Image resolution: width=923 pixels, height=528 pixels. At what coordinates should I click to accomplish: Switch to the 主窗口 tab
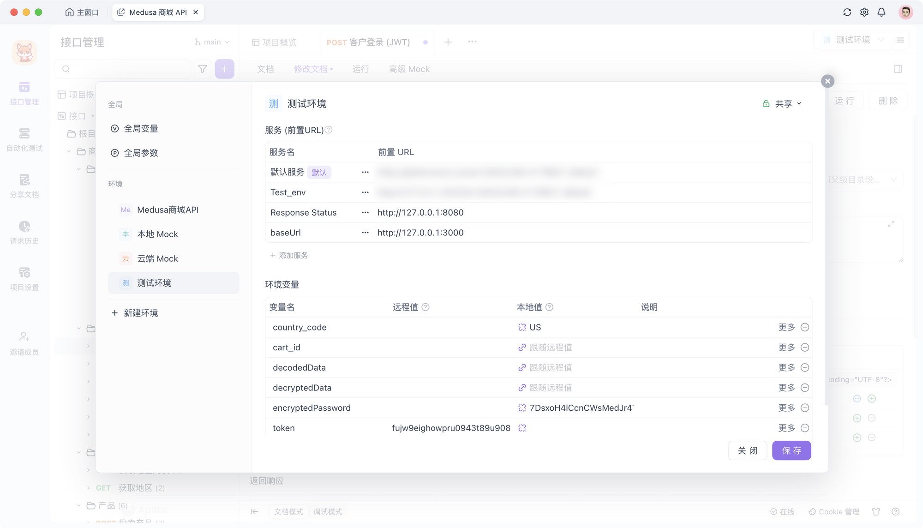coord(82,12)
